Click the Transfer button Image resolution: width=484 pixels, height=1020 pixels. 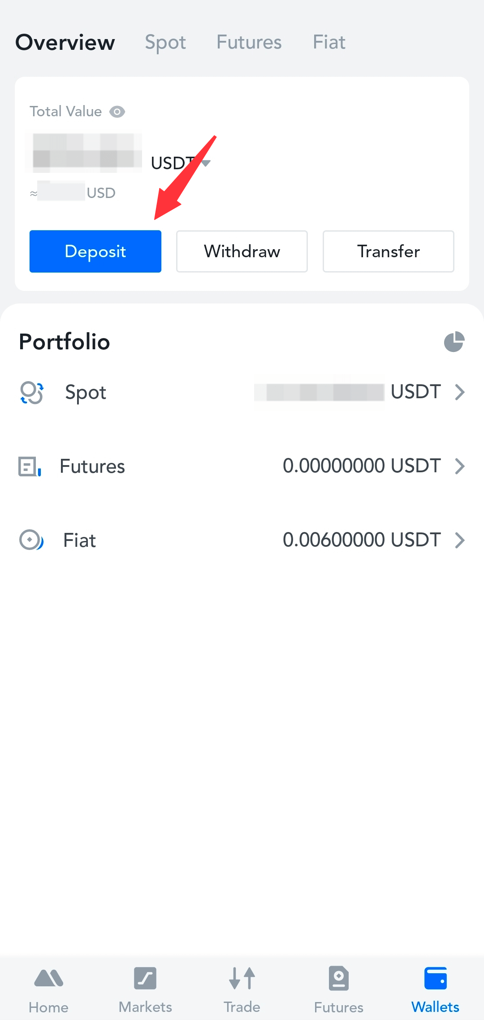(x=389, y=251)
